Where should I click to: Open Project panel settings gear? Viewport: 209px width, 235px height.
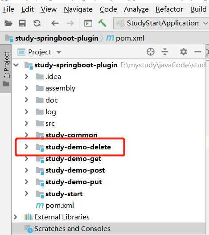[x=184, y=52]
